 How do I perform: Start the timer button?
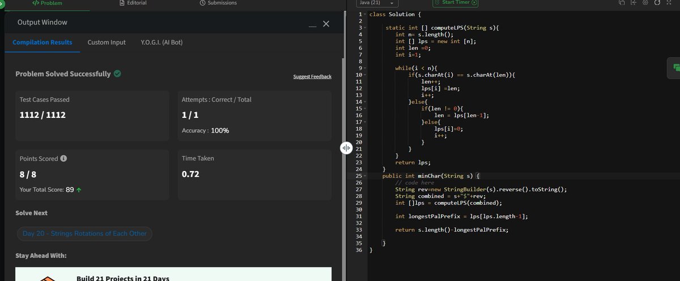click(x=456, y=3)
